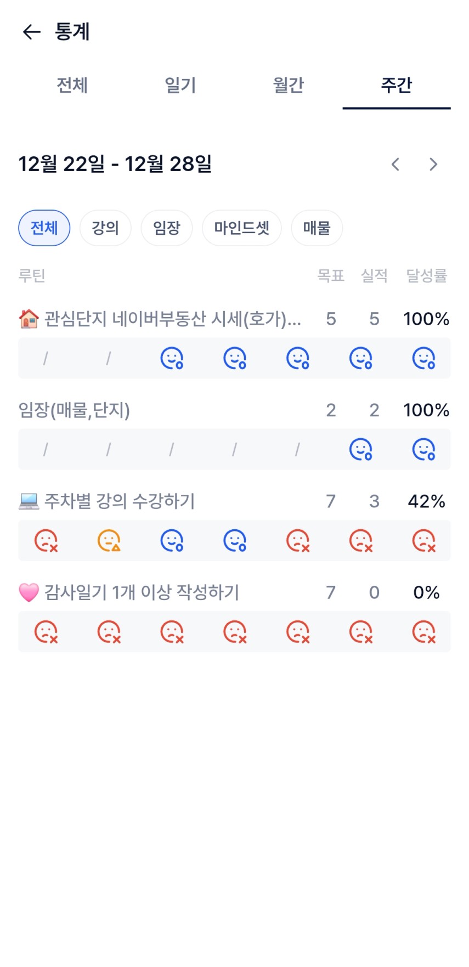Filter routines by 임장 chip
The height and width of the screenshot is (967, 469).
coord(167,228)
